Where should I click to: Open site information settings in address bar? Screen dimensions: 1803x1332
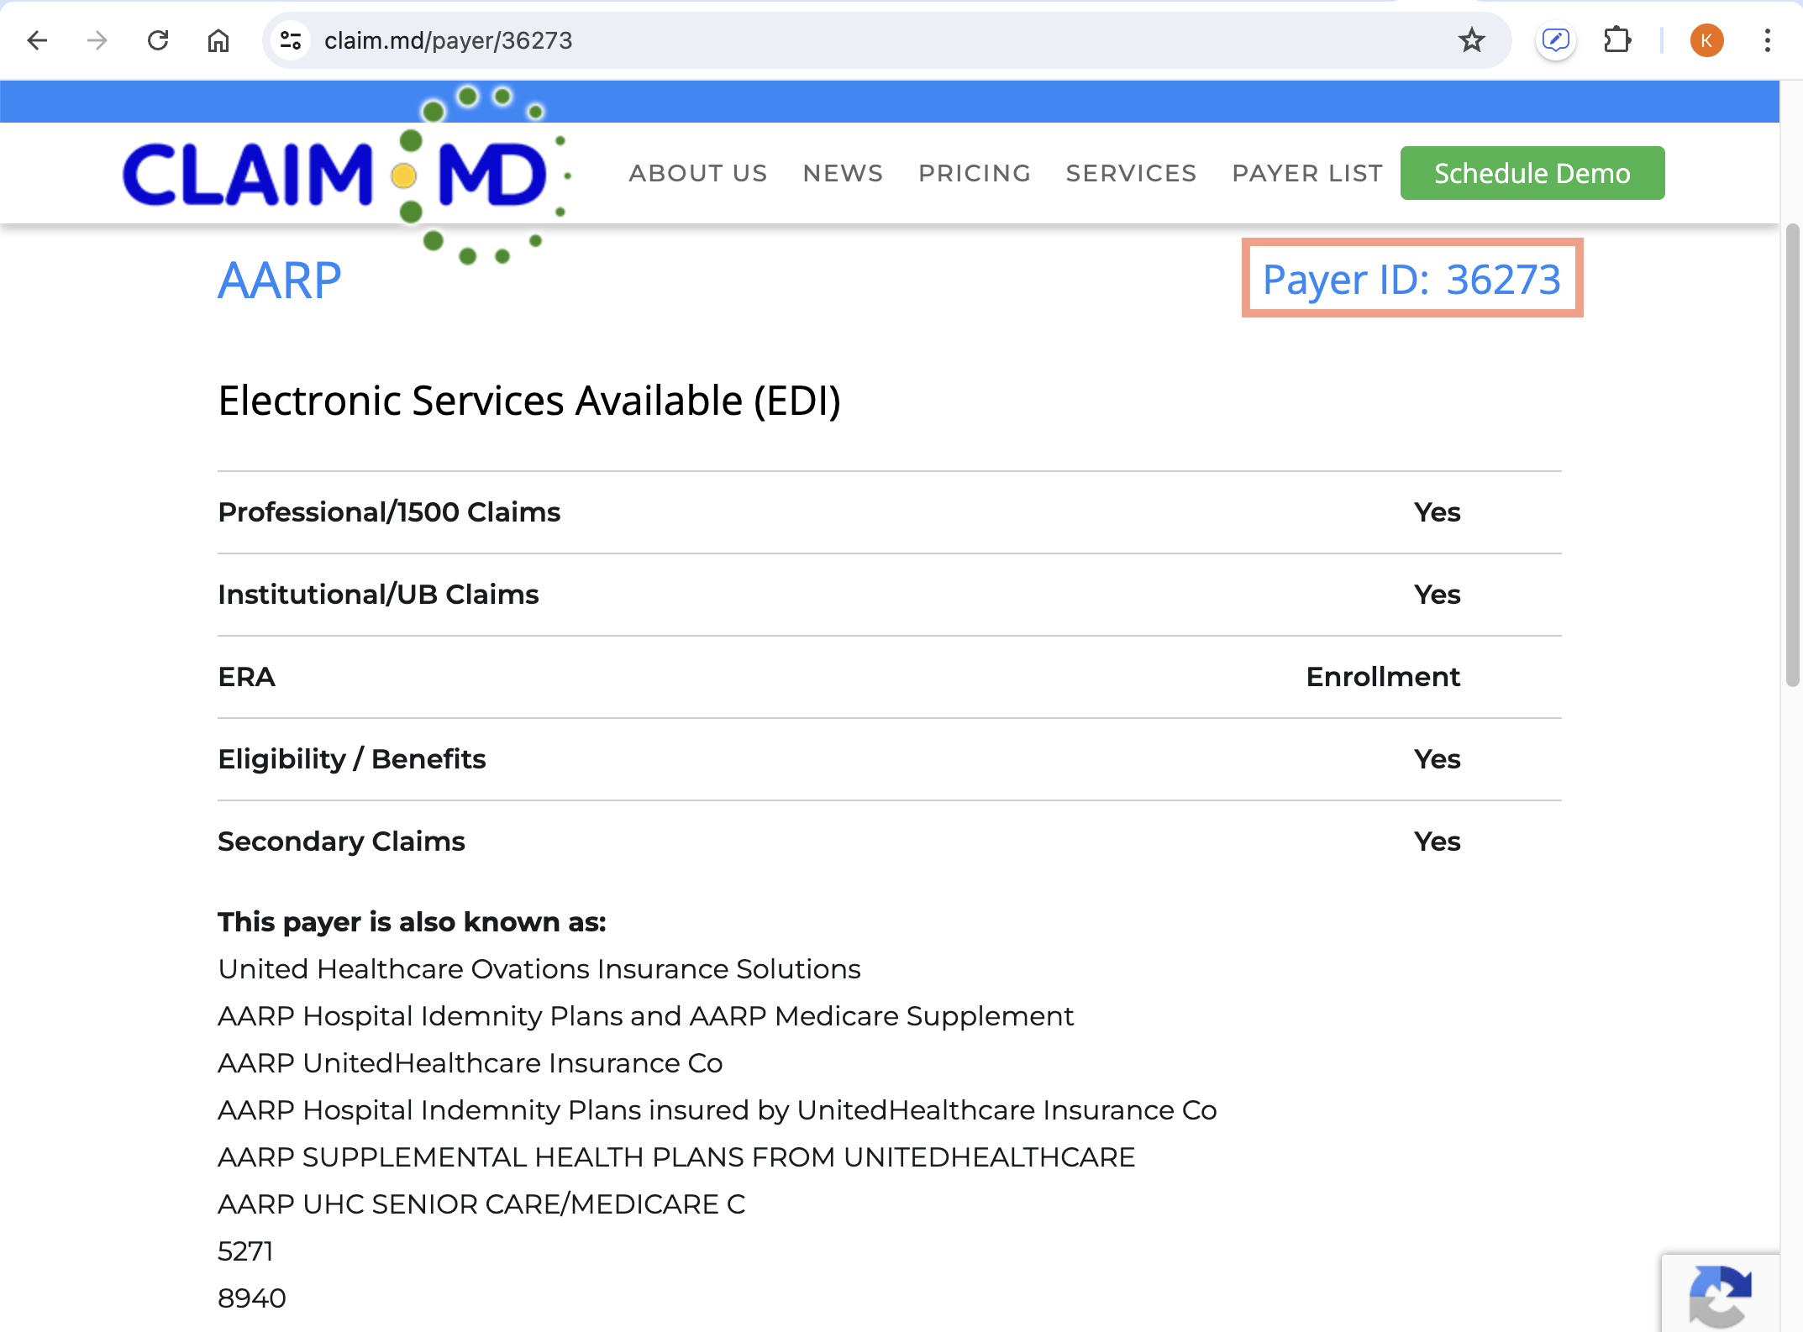(291, 39)
